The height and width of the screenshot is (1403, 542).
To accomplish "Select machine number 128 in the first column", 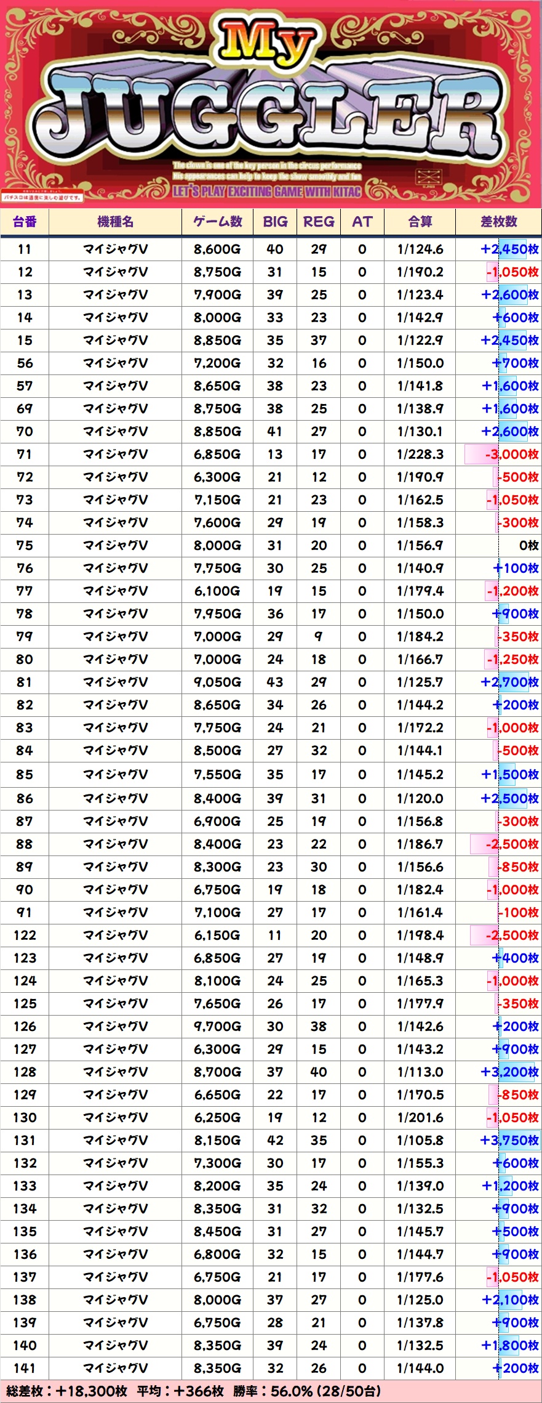I will tap(25, 1072).
